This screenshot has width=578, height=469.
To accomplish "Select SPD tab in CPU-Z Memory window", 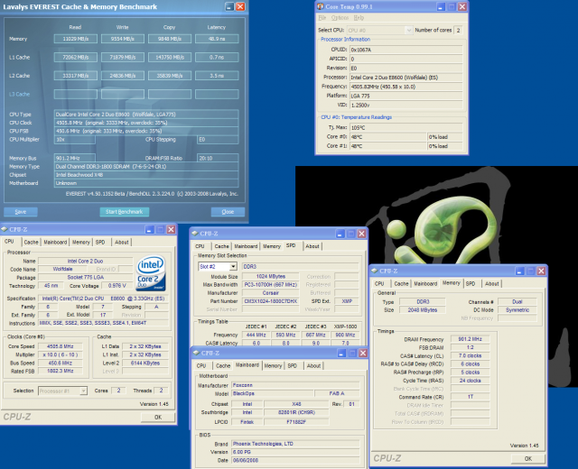I will [x=471, y=283].
